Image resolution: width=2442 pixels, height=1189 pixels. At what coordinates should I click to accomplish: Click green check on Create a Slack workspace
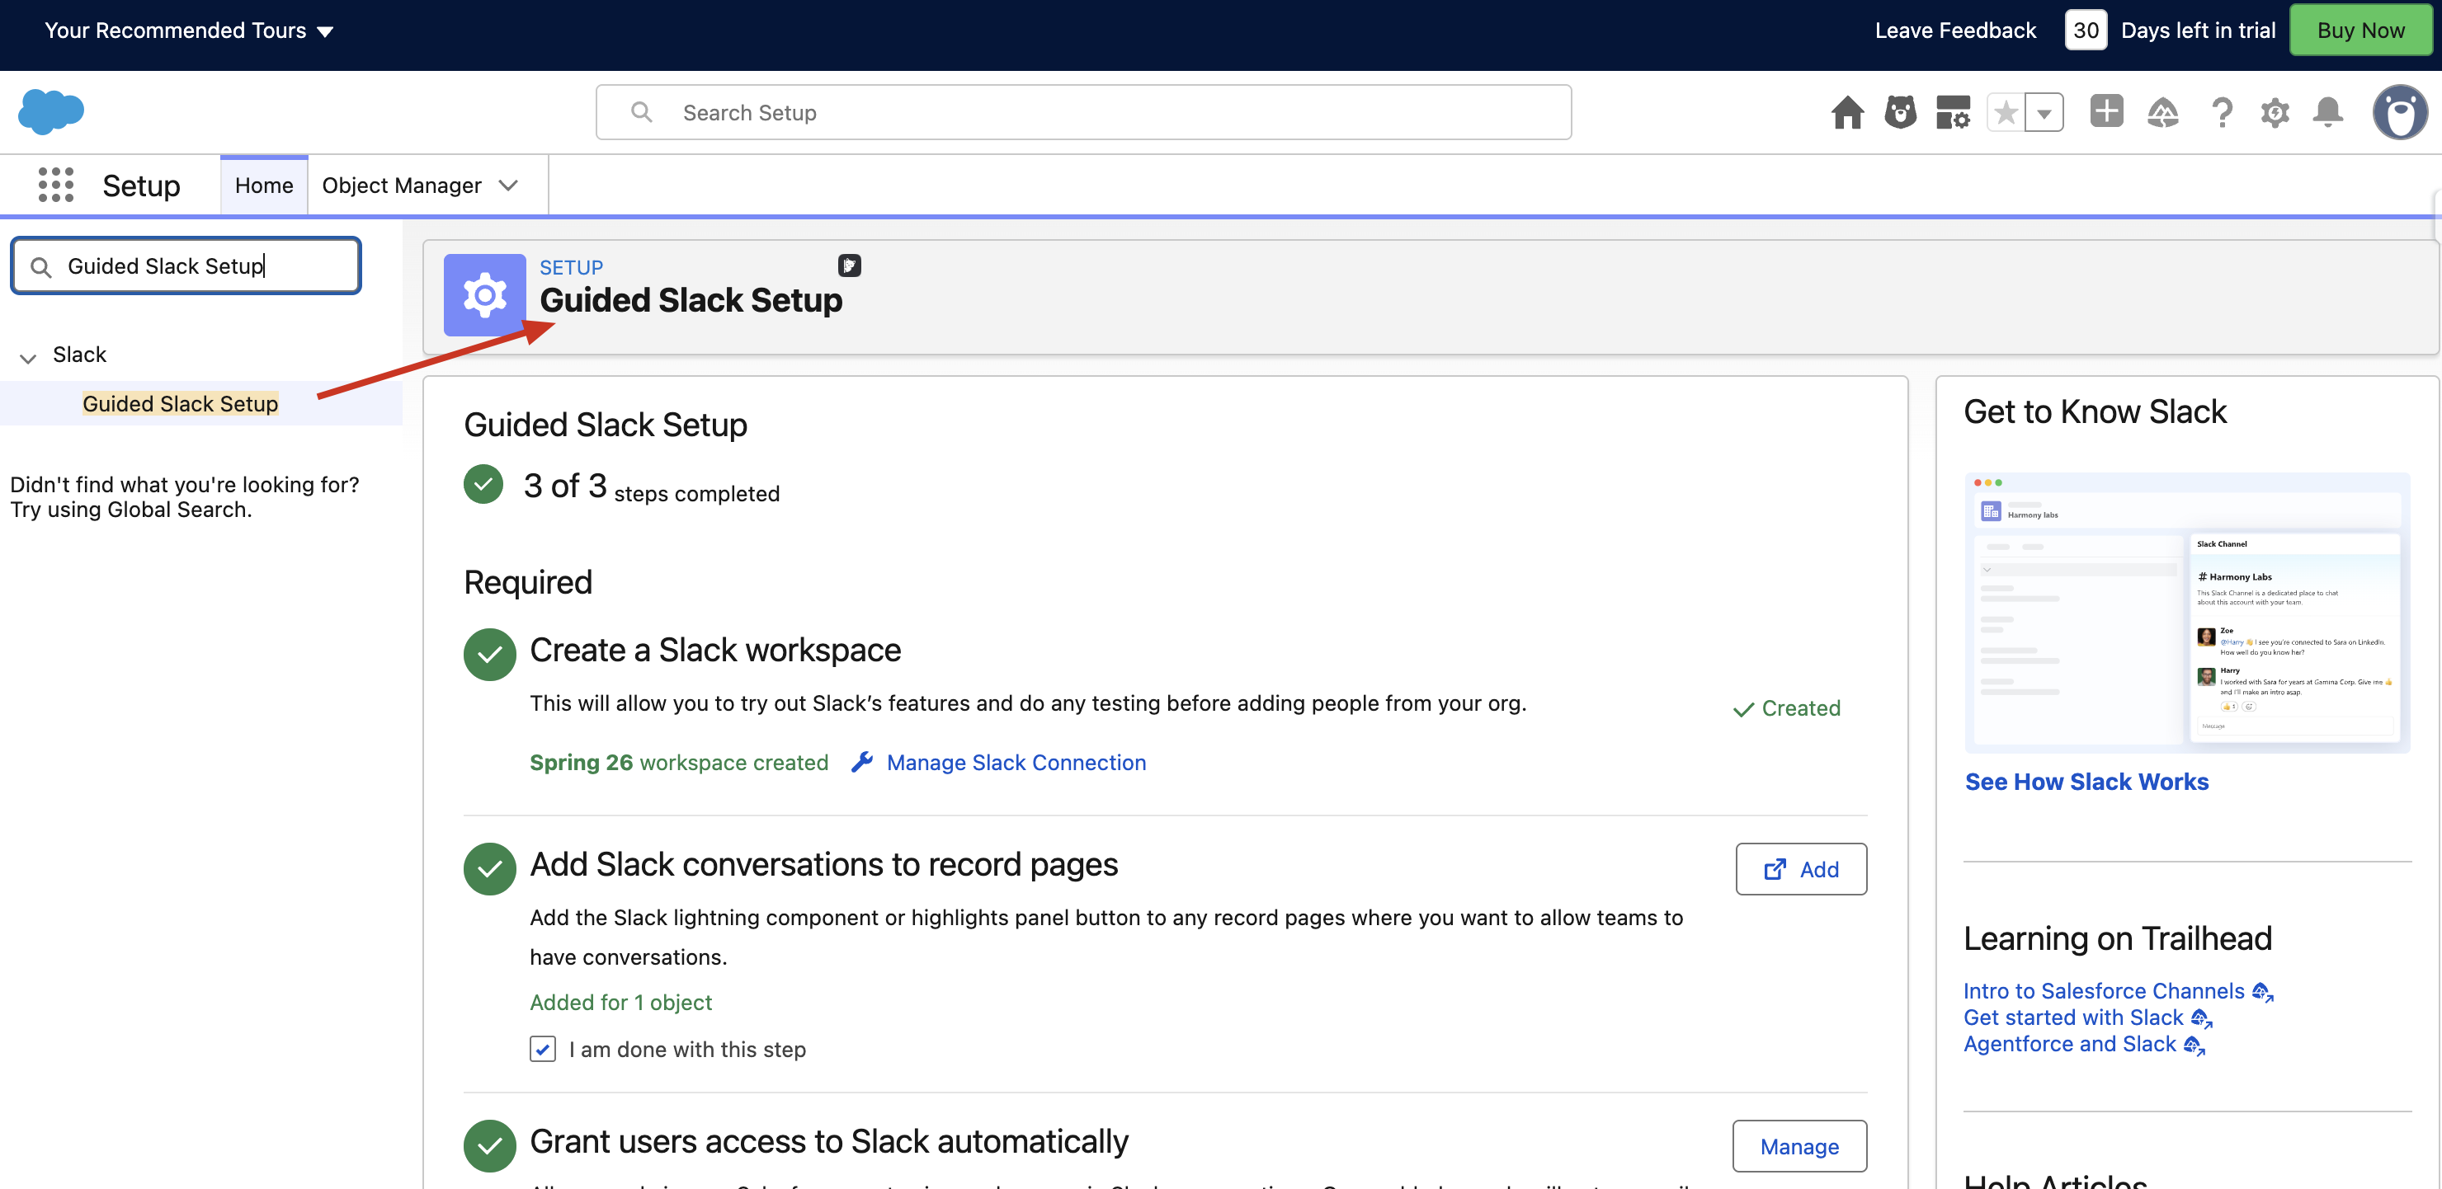489,654
